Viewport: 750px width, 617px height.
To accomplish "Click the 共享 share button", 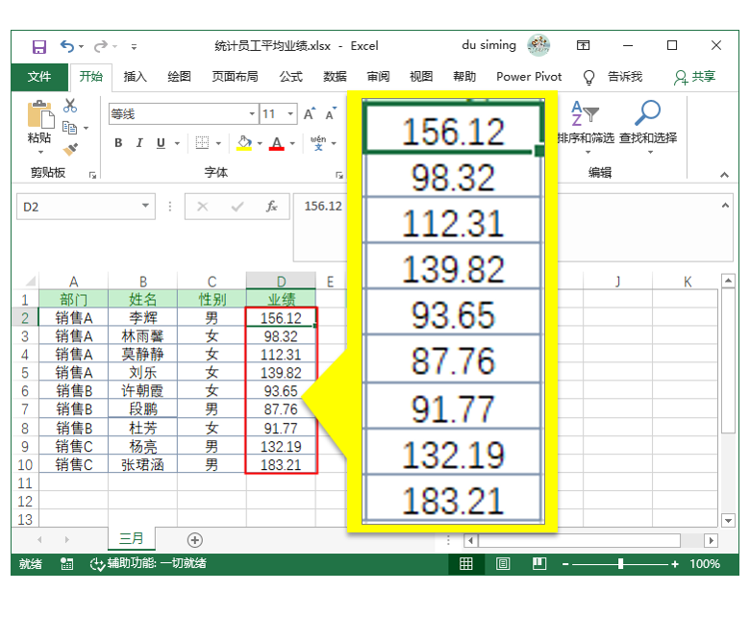I will (x=694, y=77).
